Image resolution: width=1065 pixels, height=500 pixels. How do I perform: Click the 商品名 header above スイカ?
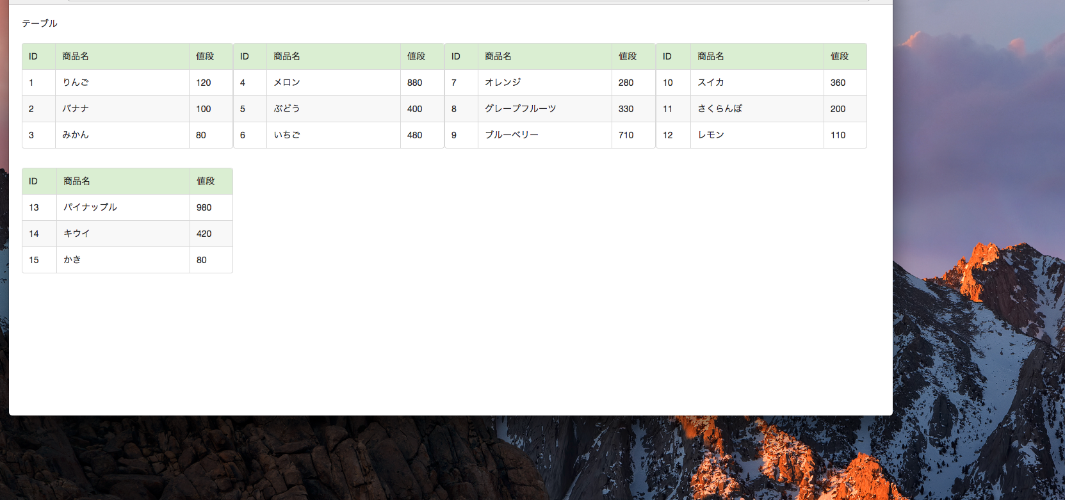pyautogui.click(x=758, y=56)
